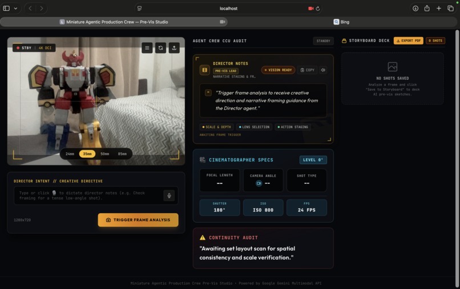Select the SCALE & DEPTH tag
Viewport: 460px width, 289px height.
pos(216,127)
